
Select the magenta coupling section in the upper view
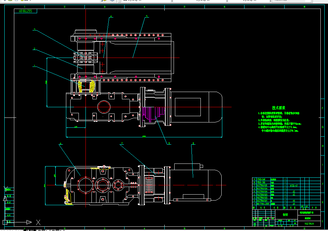pos(153,114)
